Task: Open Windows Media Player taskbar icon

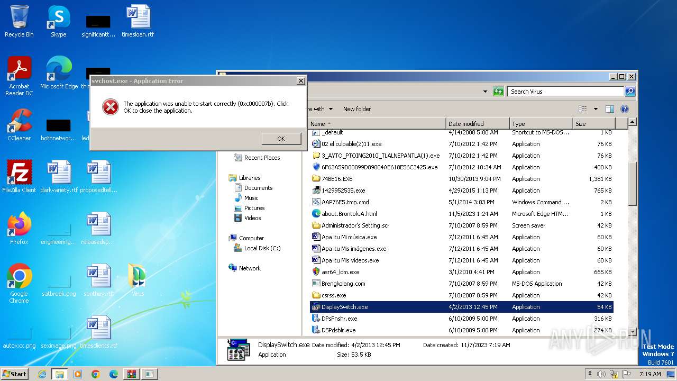Action: click(x=78, y=374)
